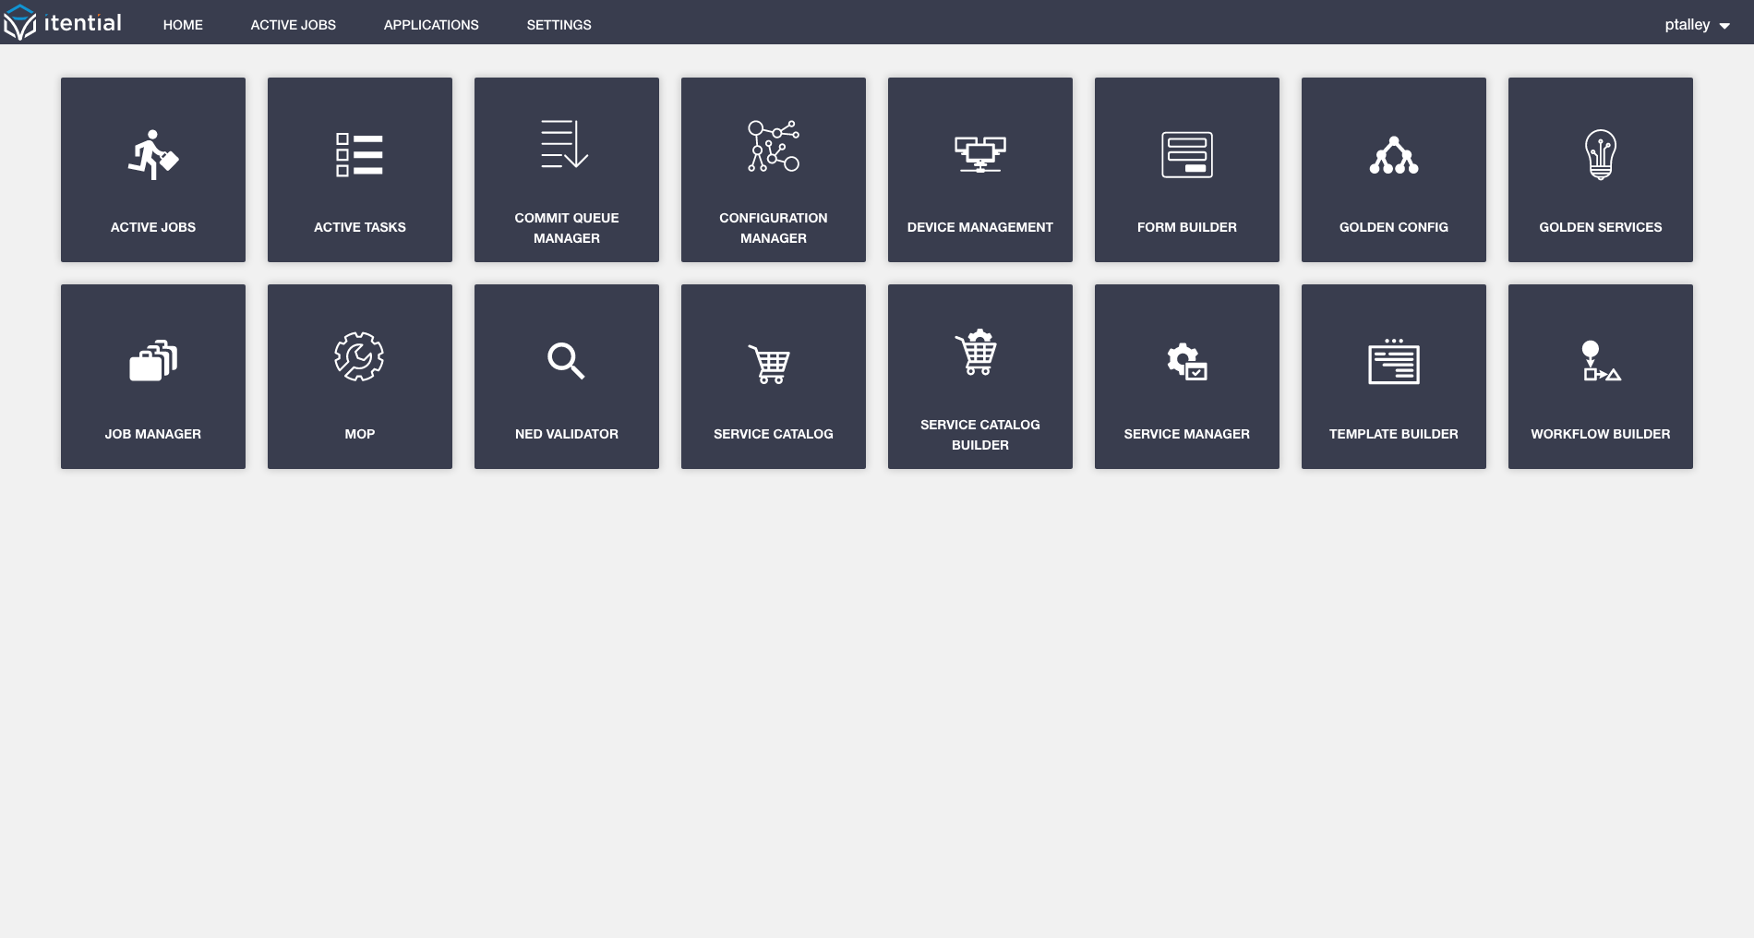Click the SERVICE CATALOG label
Viewport: 1754px width, 938px height.
774,434
